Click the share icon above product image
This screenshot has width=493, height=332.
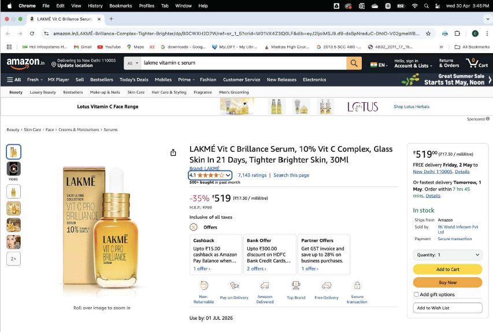pos(173,152)
